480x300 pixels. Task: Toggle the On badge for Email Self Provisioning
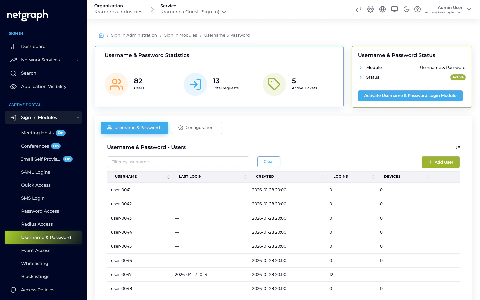point(68,159)
